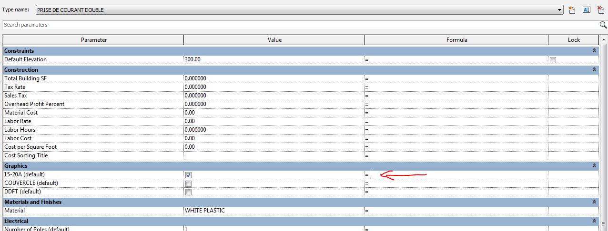The height and width of the screenshot is (231, 608).
Task: Edit the Labor Rate value cell
Action: pyautogui.click(x=274, y=121)
